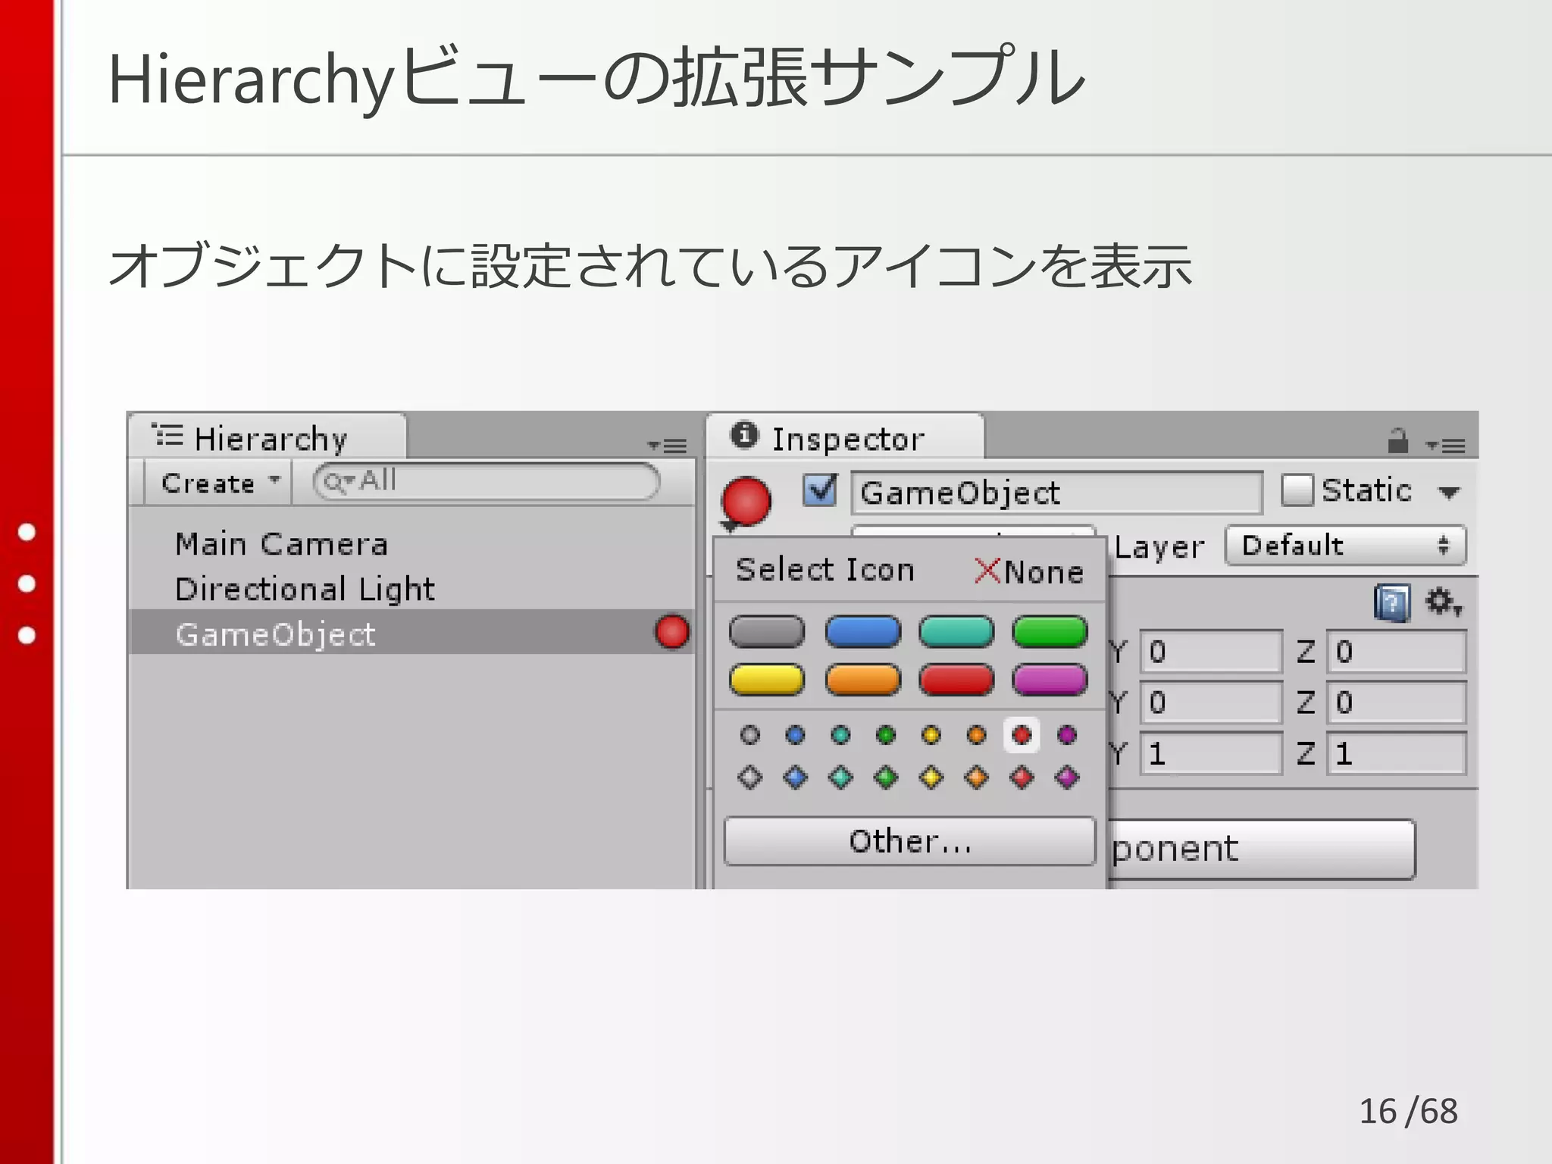Edit the GameObject name field
This screenshot has height=1164, width=1552.
click(x=1056, y=493)
